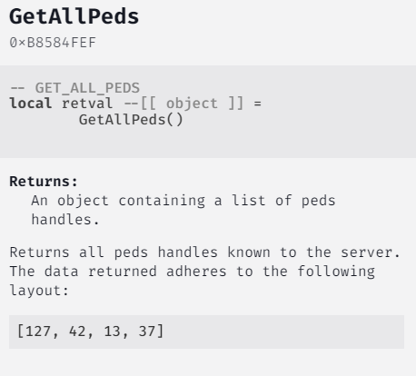Click the Returns: bold label
Viewport: 416px width, 376px height.
pos(44,182)
